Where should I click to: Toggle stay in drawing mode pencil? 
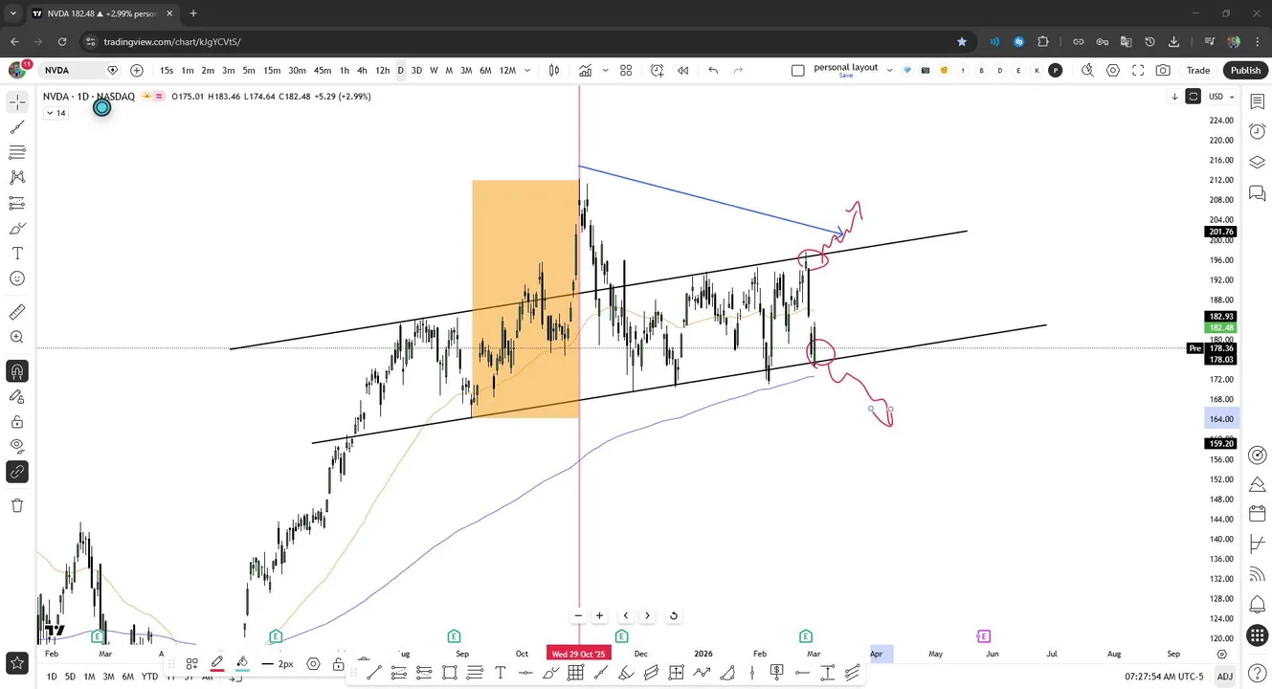point(17,396)
